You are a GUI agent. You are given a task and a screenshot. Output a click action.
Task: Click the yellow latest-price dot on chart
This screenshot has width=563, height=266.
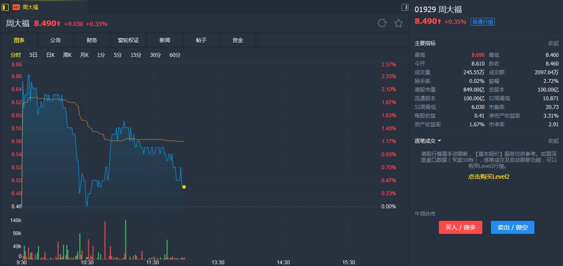pyautogui.click(x=184, y=187)
